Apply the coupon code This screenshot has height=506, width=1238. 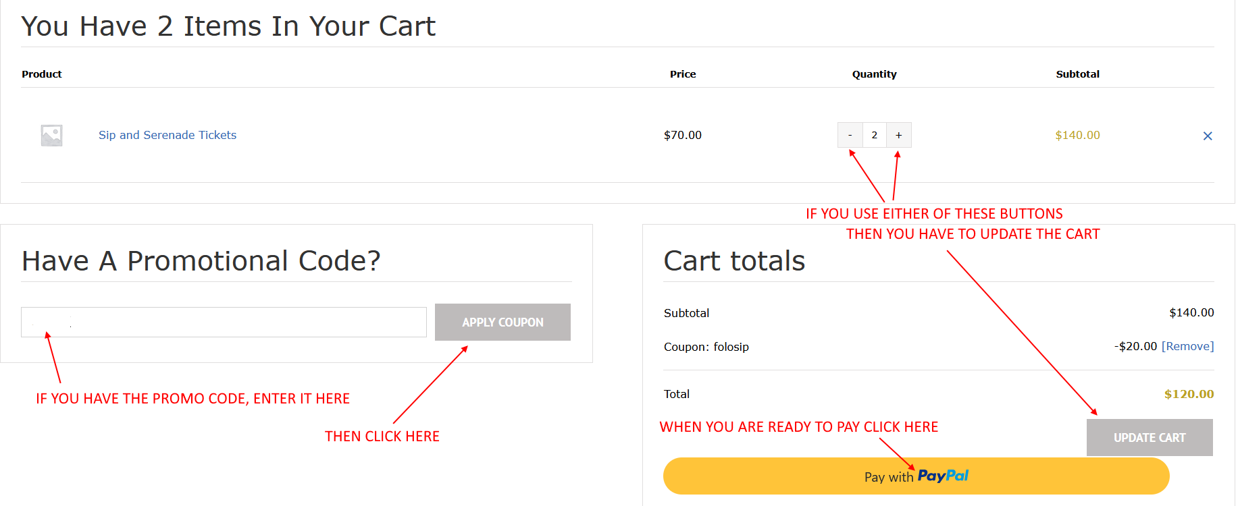click(x=502, y=322)
